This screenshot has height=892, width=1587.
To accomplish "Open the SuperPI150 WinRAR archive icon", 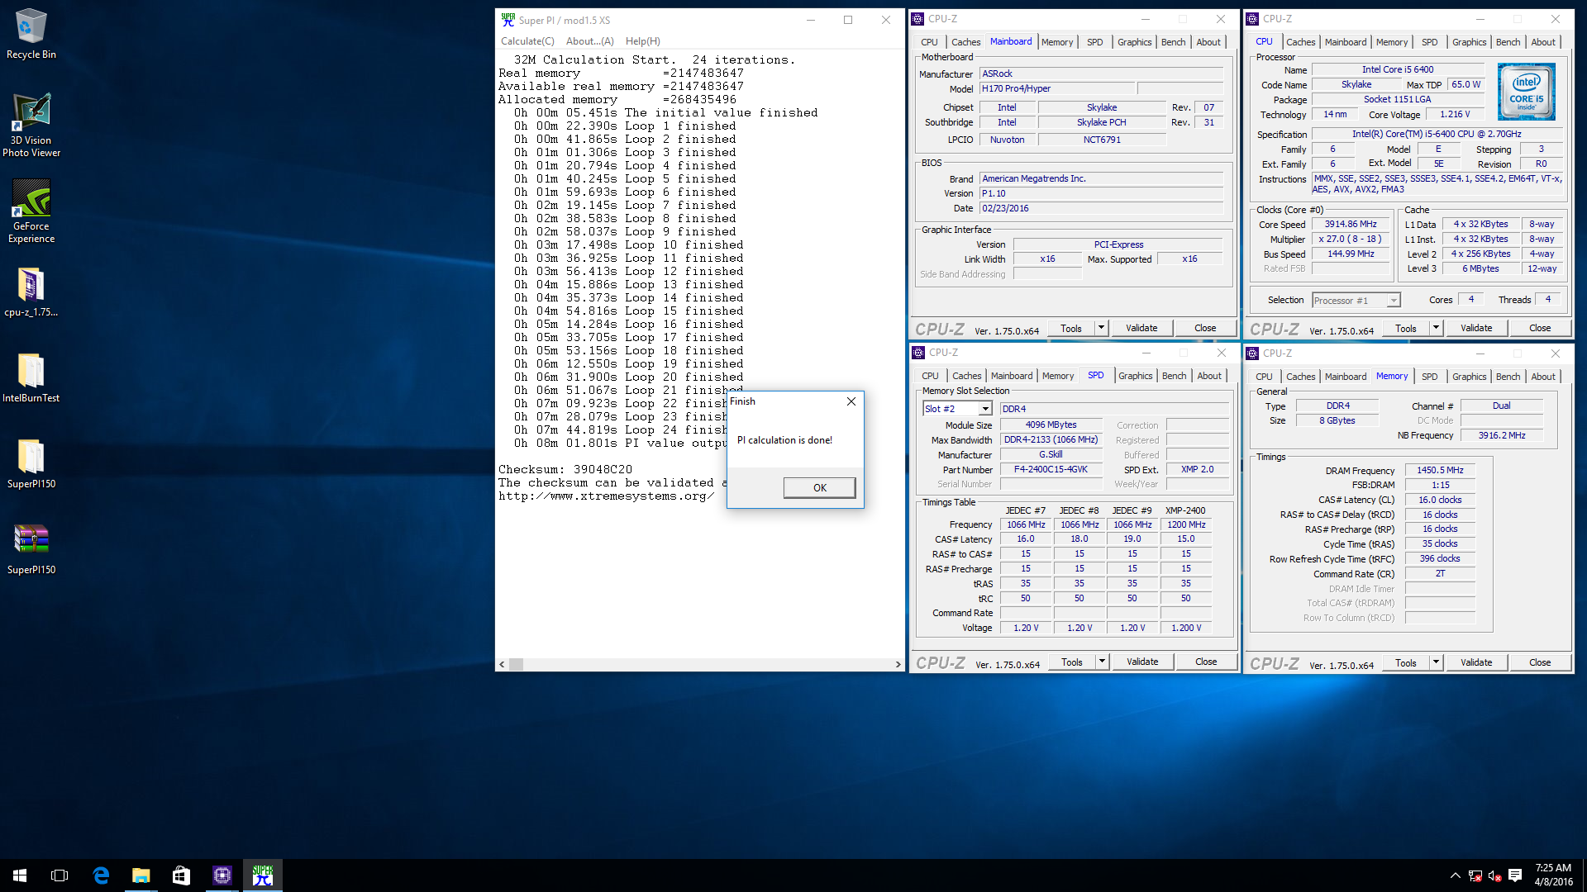I will [31, 550].
